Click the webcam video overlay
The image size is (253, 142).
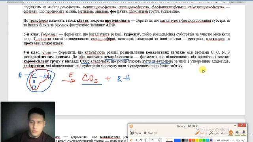(28, 122)
